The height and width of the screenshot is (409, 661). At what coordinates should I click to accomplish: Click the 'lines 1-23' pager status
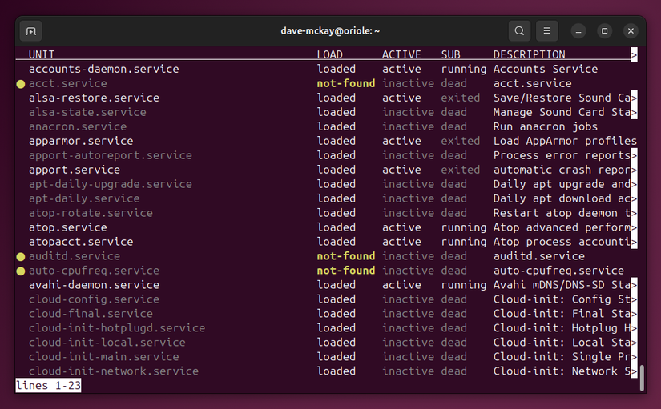[x=48, y=386]
